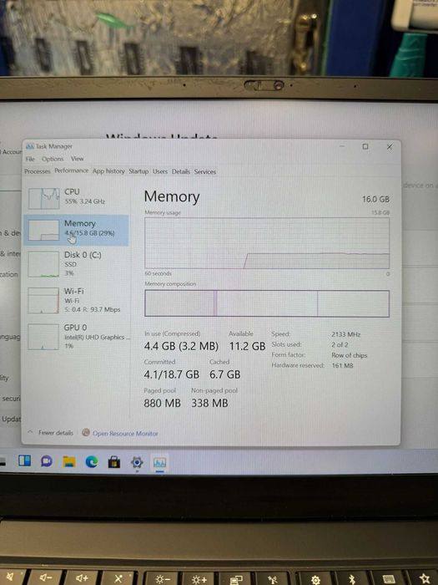
Task: Open Settings from the taskbar
Action: point(137,463)
